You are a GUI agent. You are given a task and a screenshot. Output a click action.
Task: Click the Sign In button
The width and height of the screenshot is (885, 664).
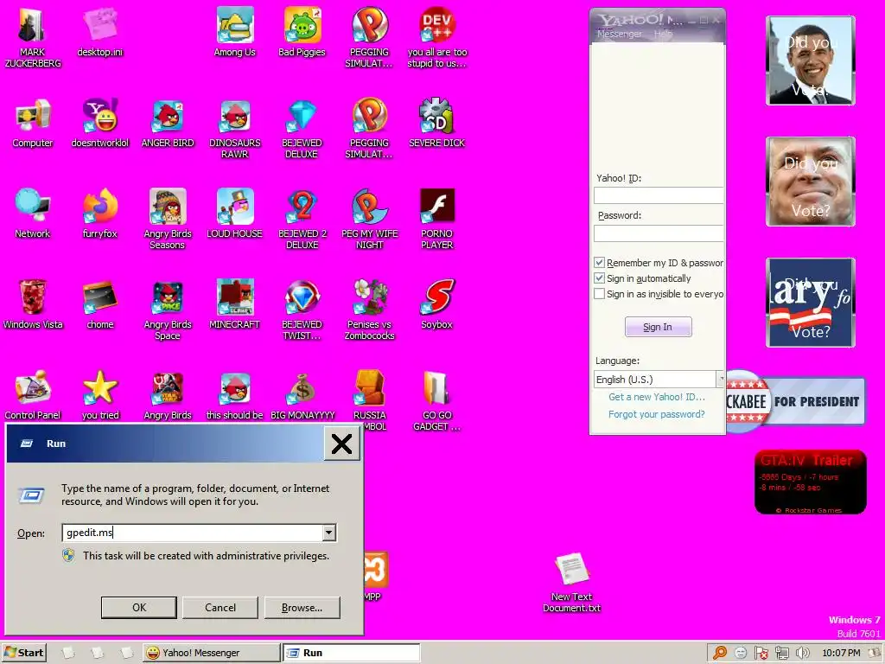[x=658, y=327]
